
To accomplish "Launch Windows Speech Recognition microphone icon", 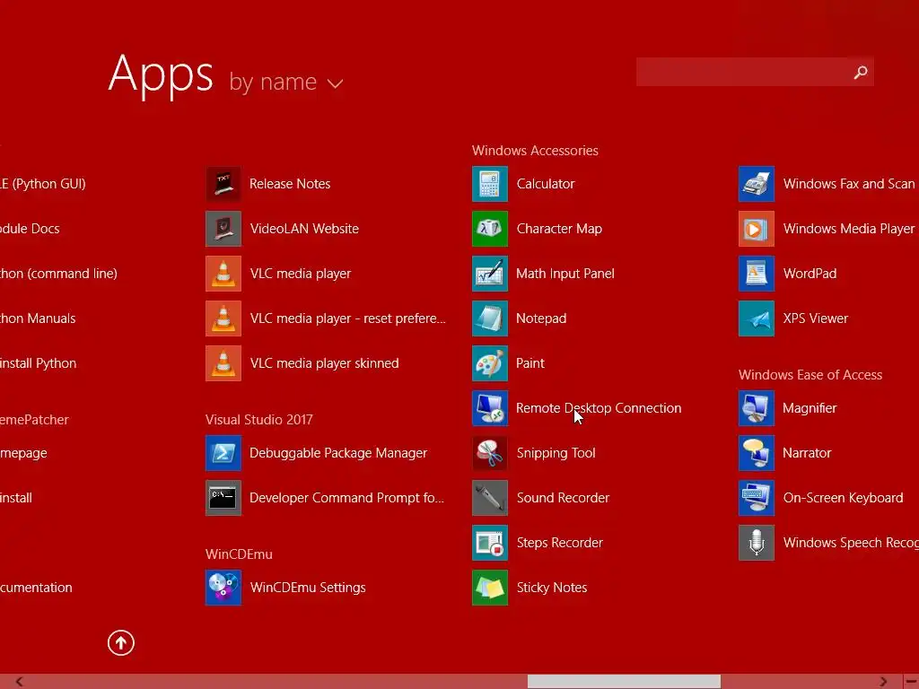I will pyautogui.click(x=757, y=543).
